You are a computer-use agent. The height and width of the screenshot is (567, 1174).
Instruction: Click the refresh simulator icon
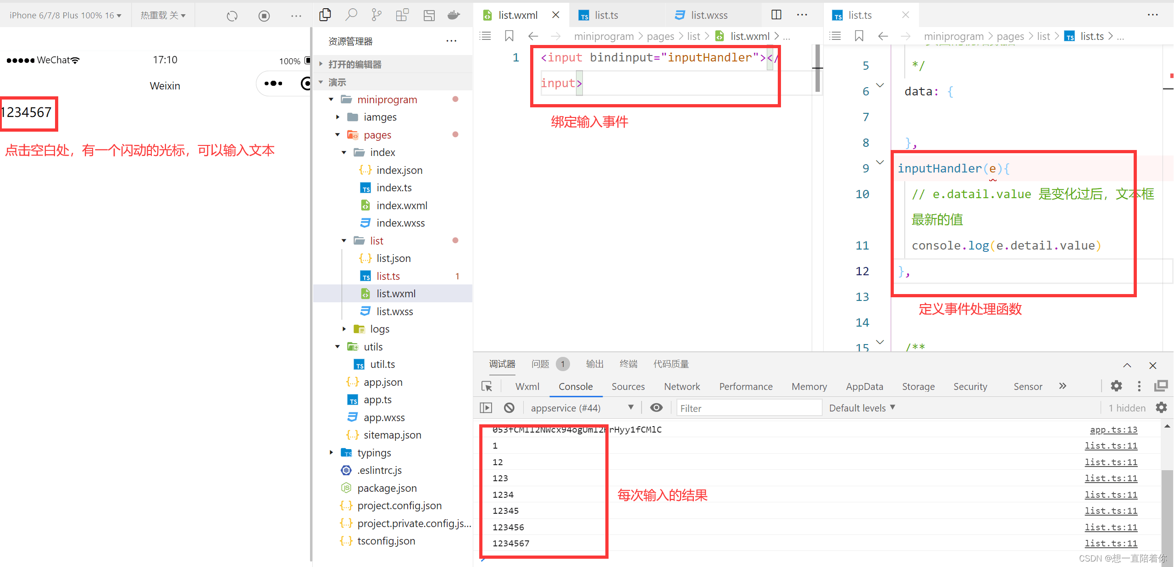pos(232,16)
